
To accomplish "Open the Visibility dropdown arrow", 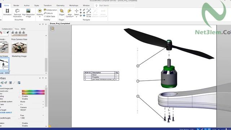I will [40, 17].
